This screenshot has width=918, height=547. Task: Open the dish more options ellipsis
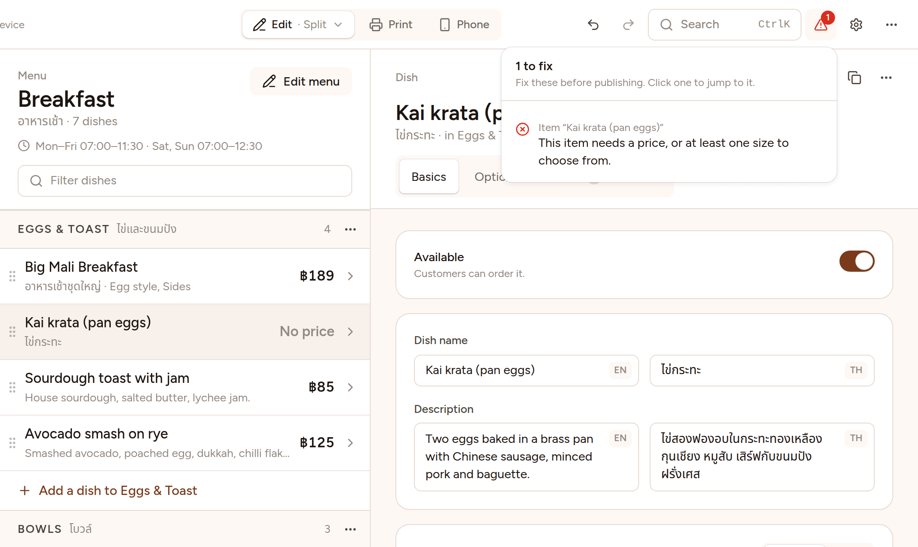(886, 78)
